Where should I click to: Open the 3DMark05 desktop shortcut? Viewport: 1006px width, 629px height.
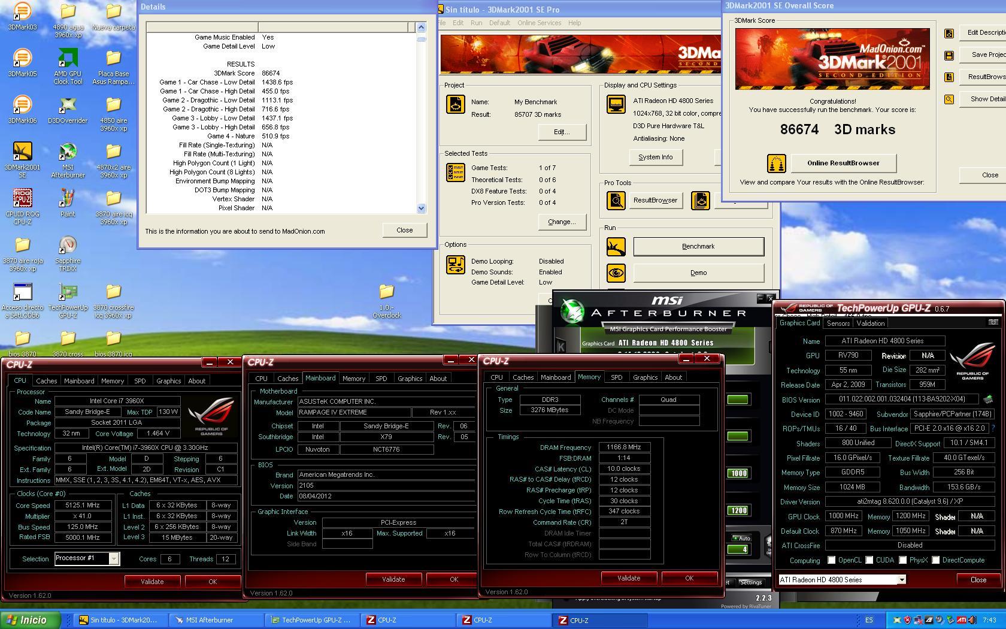[x=22, y=63]
